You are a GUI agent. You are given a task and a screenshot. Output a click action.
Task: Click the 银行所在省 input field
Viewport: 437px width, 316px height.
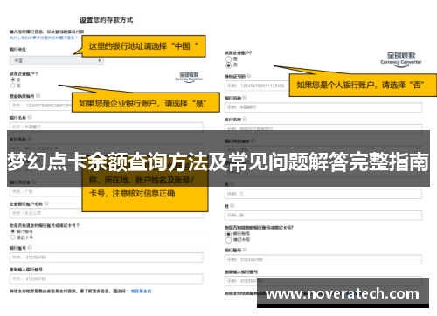(x=45, y=192)
